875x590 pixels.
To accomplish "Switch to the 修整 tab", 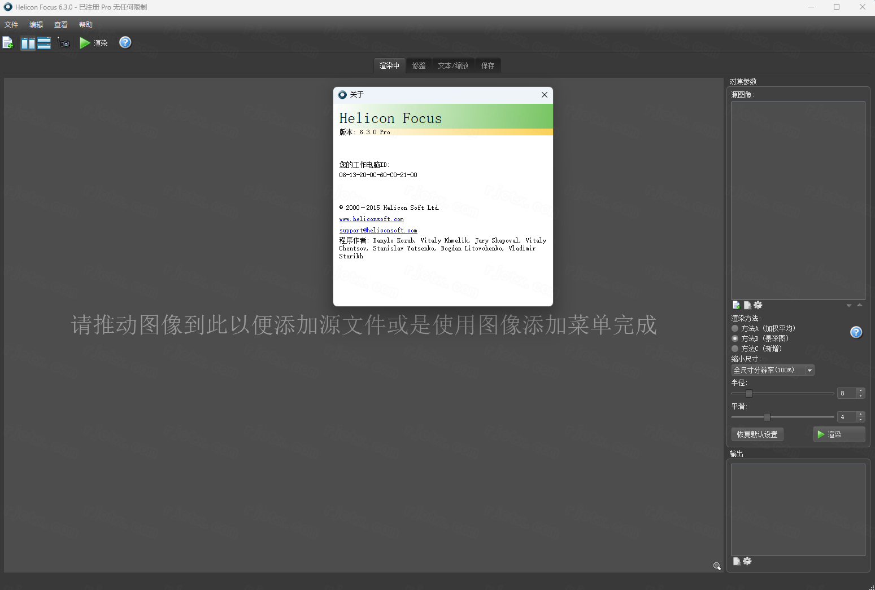I will (x=419, y=65).
